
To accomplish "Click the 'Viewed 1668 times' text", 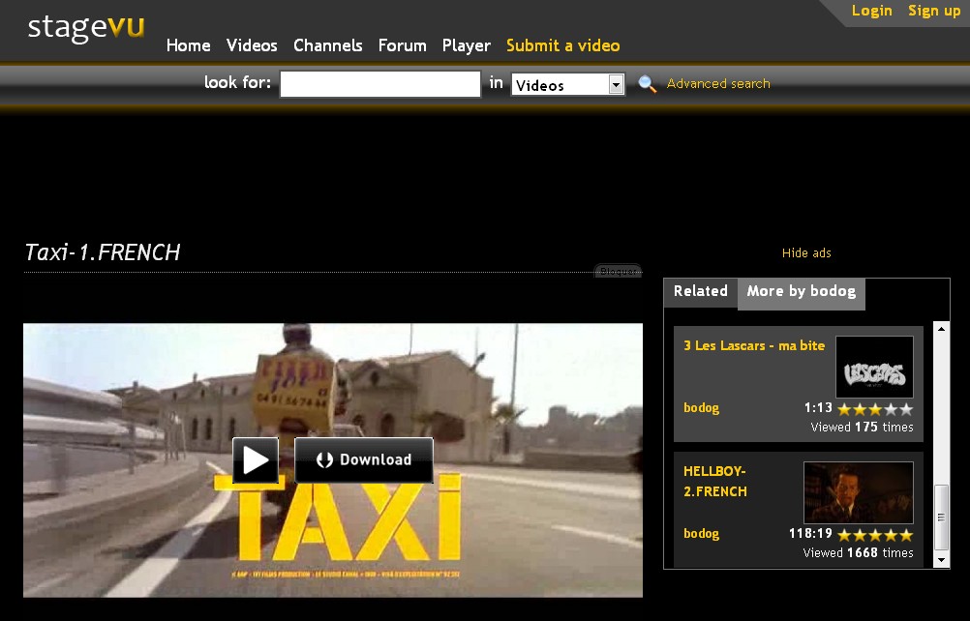I will point(858,553).
